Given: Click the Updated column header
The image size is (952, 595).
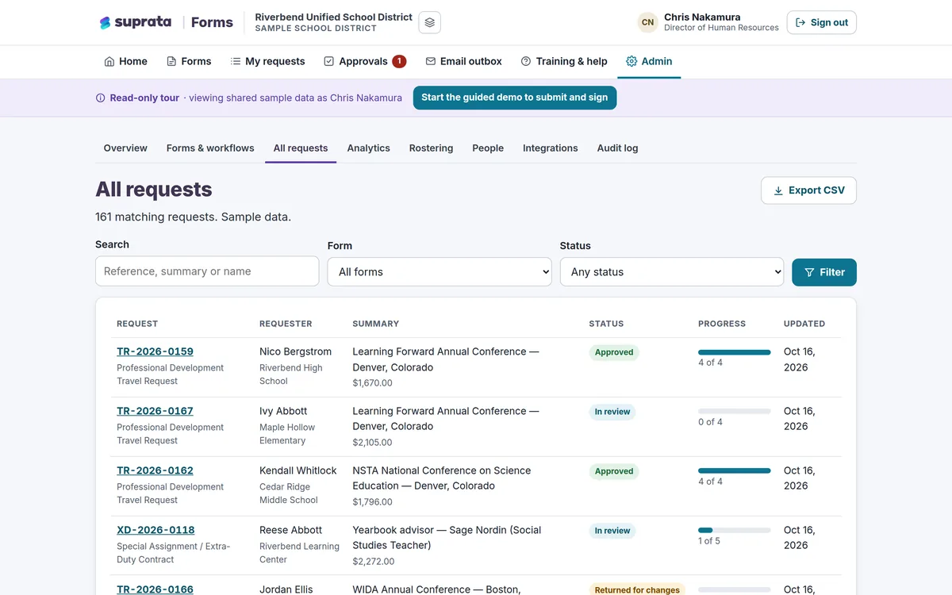Looking at the screenshot, I should tap(804, 324).
